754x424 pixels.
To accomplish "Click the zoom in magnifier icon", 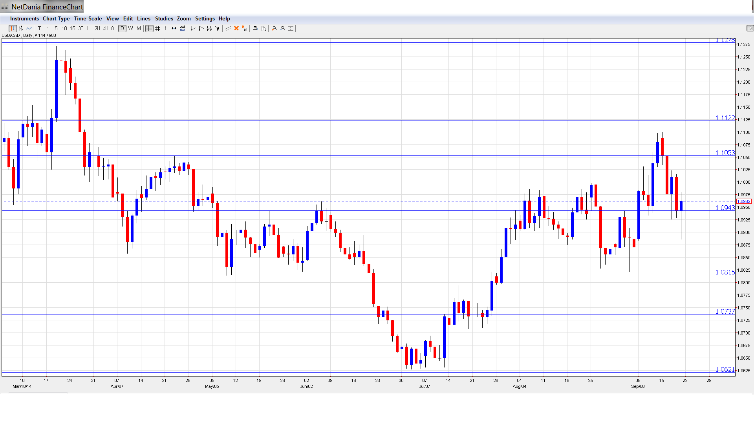I will pyautogui.click(x=275, y=28).
